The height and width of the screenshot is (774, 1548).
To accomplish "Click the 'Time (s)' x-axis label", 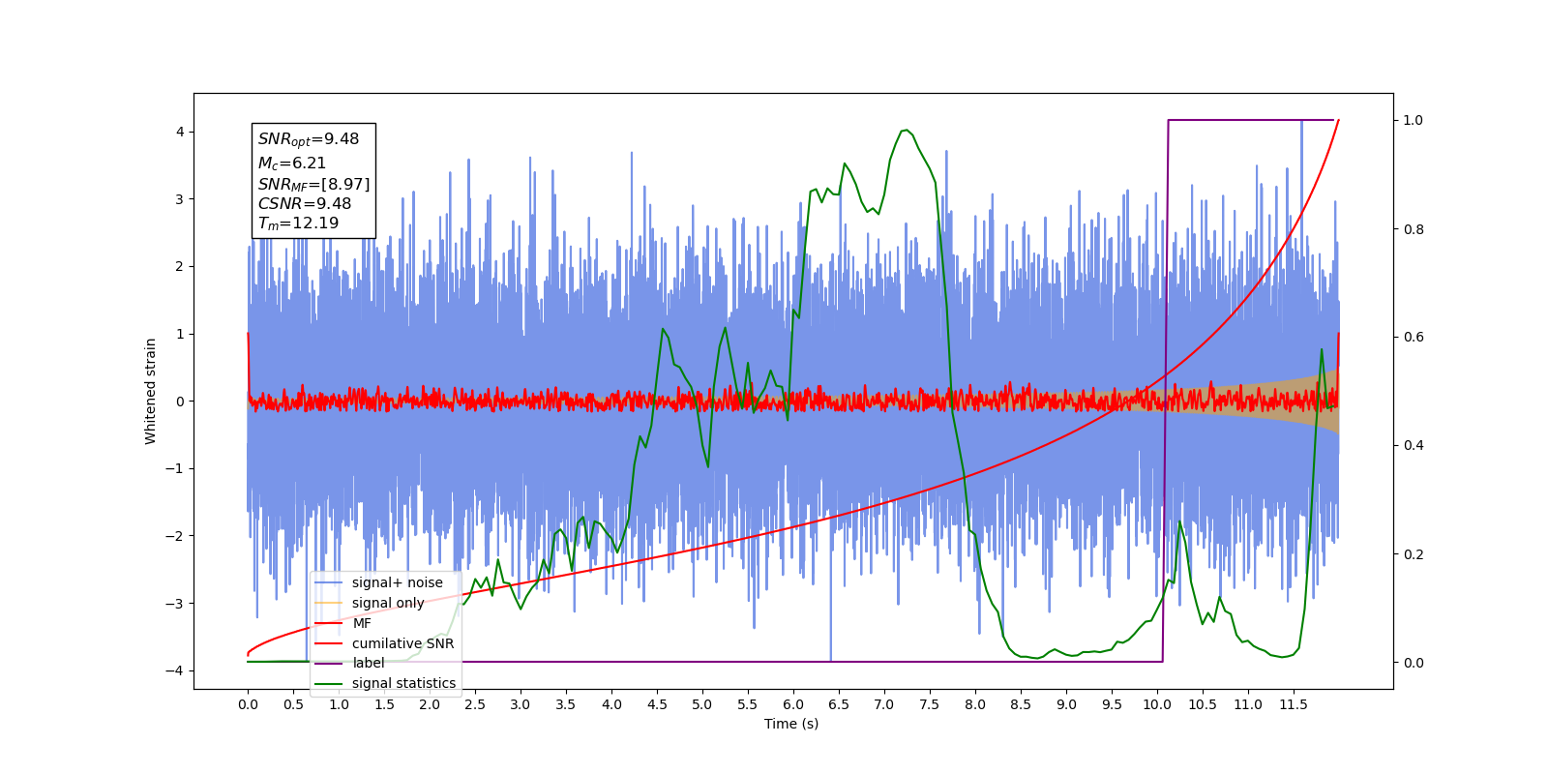I will 791,724.
